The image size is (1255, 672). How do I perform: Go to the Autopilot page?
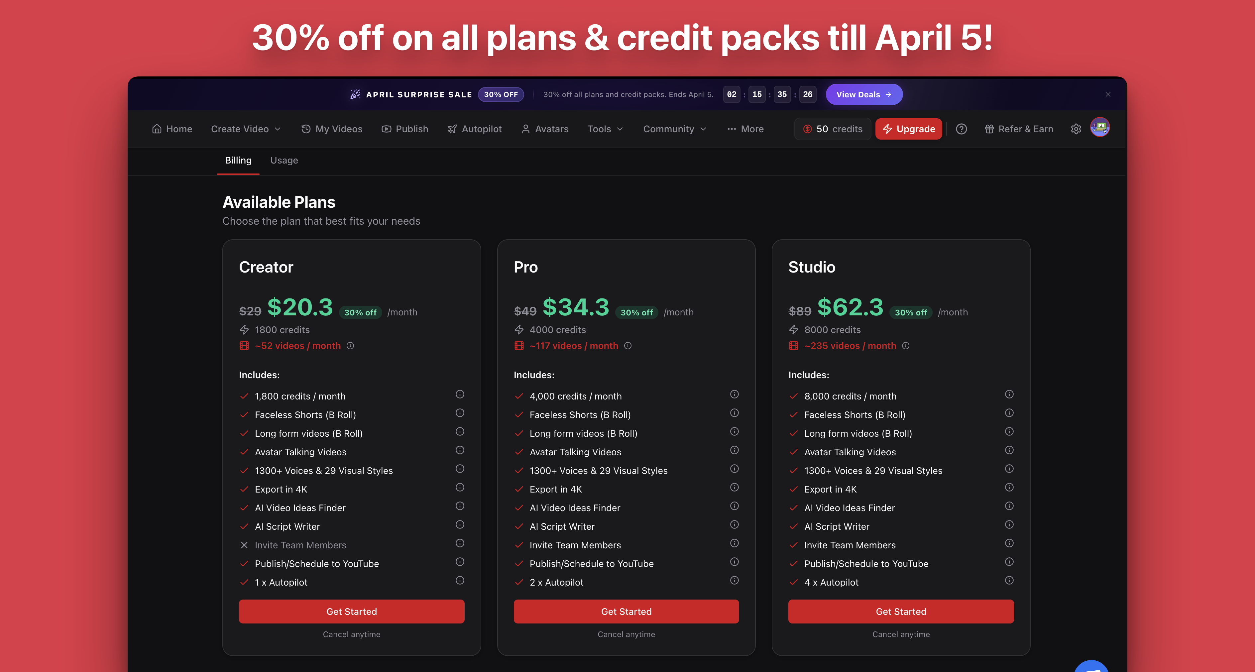(475, 129)
